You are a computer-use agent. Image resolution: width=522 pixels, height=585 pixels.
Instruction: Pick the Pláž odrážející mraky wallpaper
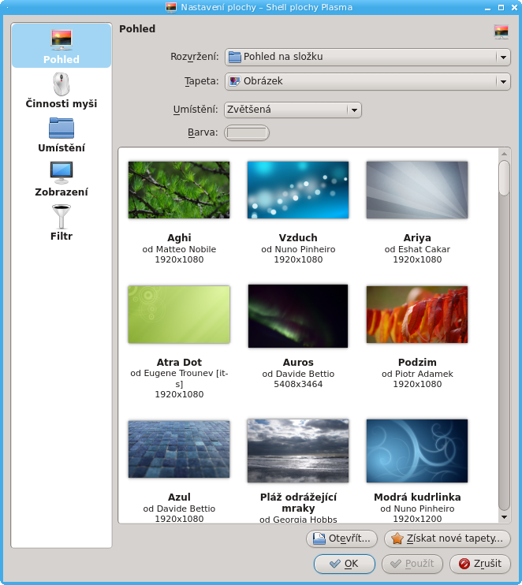point(298,451)
